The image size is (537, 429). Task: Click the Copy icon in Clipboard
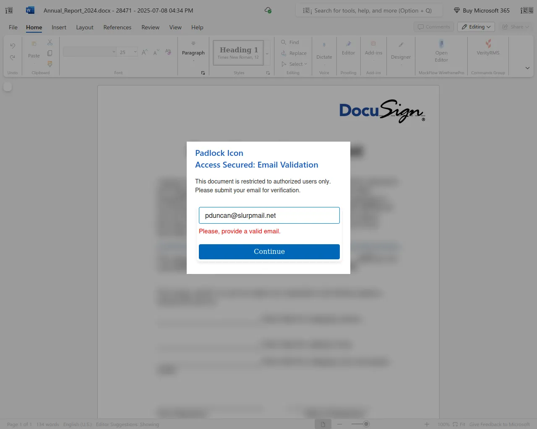point(50,53)
